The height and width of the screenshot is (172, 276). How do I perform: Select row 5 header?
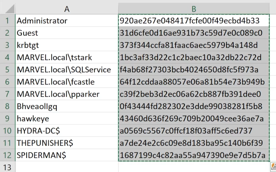tap(7, 70)
